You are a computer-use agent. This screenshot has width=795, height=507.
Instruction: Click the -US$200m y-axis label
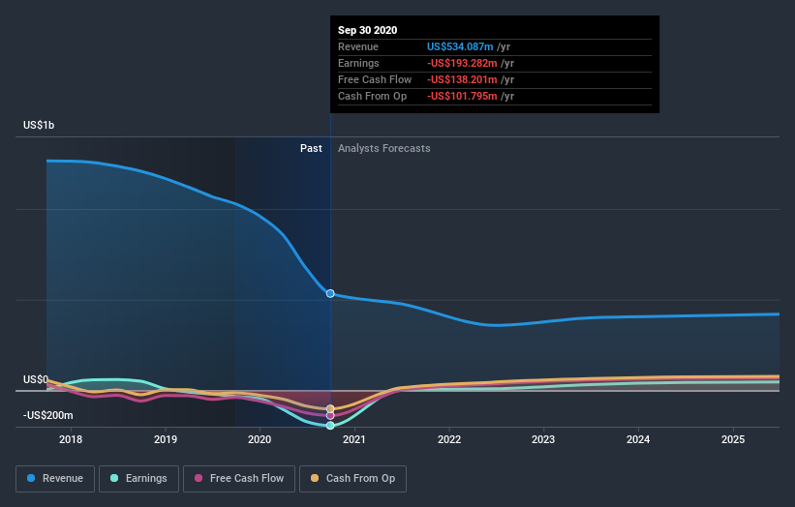coord(48,415)
